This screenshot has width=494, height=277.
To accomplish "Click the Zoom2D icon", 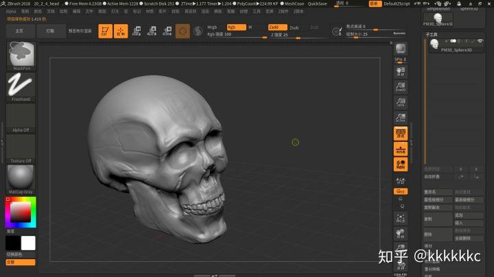I will [x=400, y=86].
